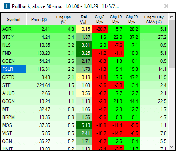The image size is (176, 151).
Task: Click the scrollbar down arrow
Action: click(x=172, y=147)
